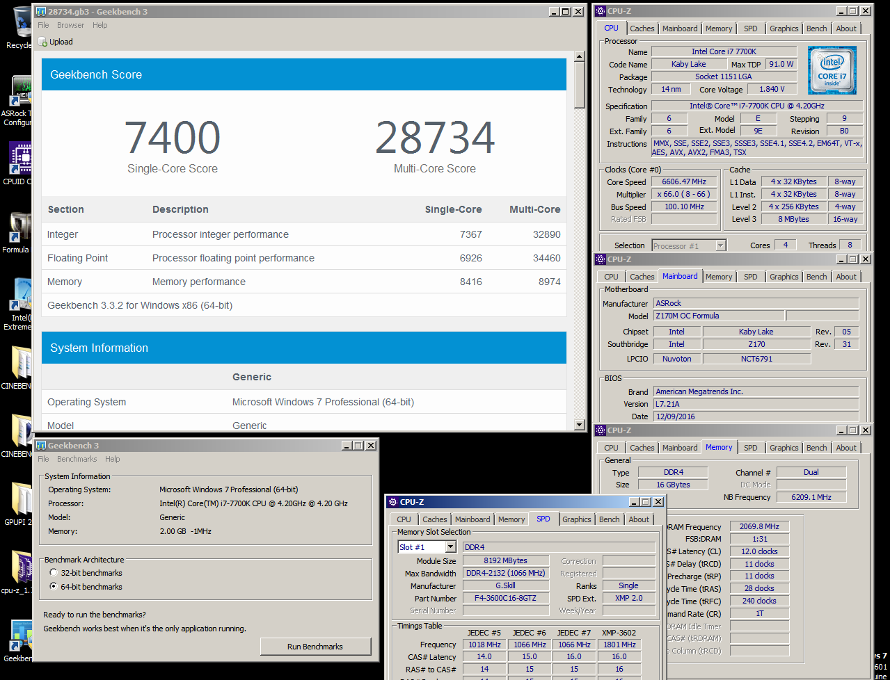This screenshot has height=680, width=890.
Task: Click the Memory performance row in results
Action: pyautogui.click(x=304, y=282)
